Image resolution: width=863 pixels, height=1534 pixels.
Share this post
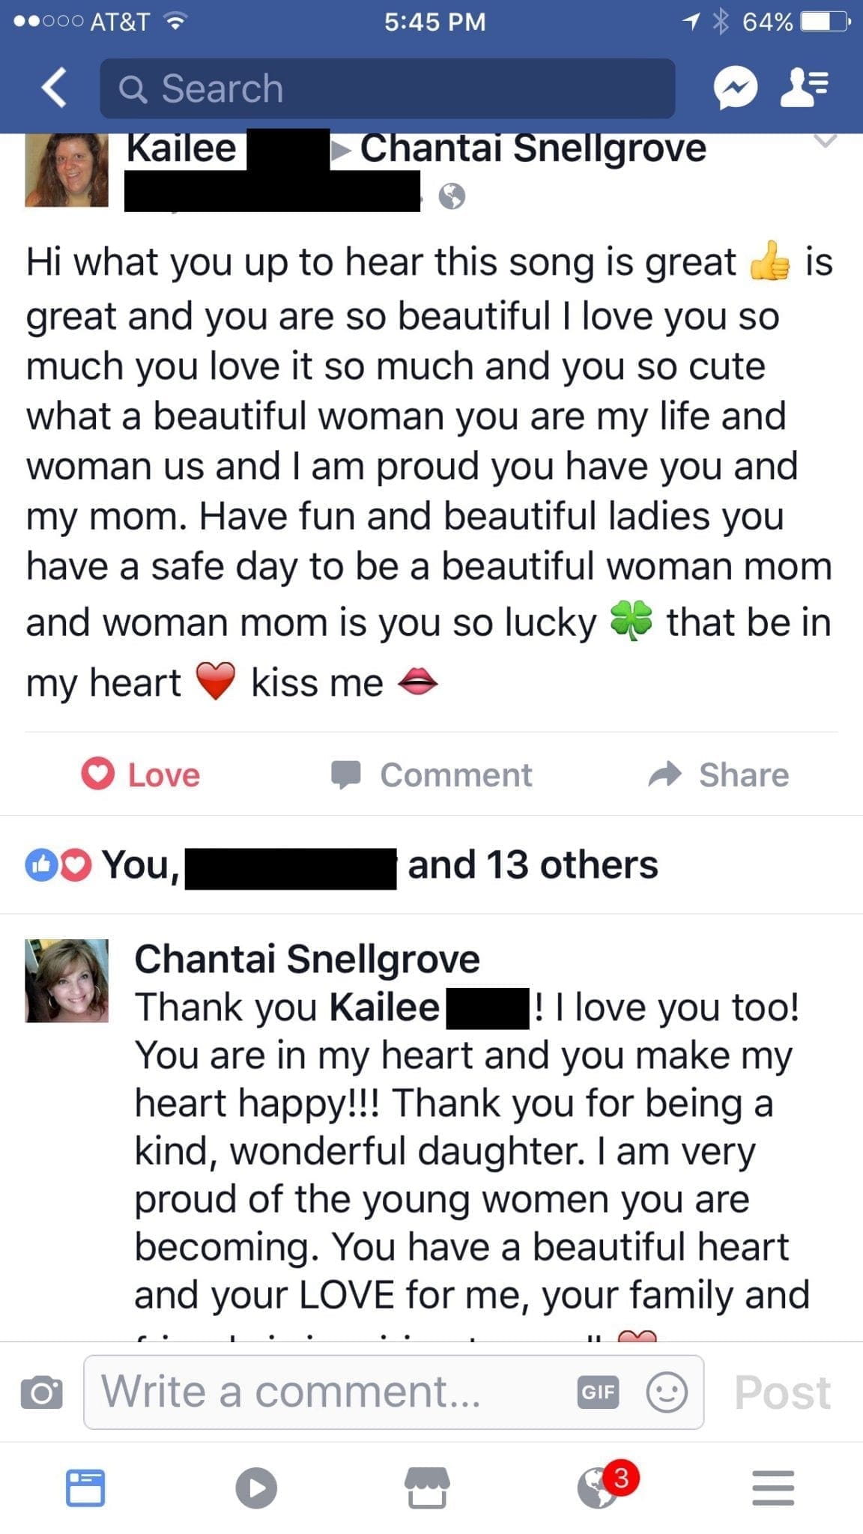pyautogui.click(x=718, y=774)
